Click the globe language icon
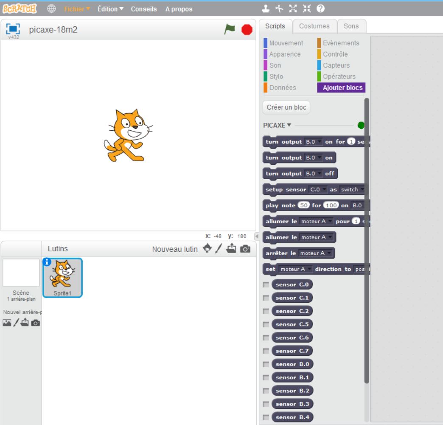 [x=51, y=9]
